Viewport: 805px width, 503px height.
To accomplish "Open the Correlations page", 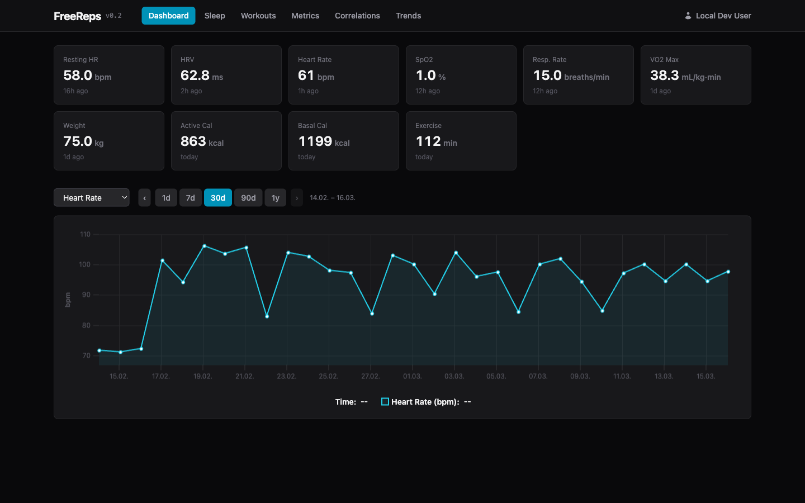I will click(x=357, y=16).
